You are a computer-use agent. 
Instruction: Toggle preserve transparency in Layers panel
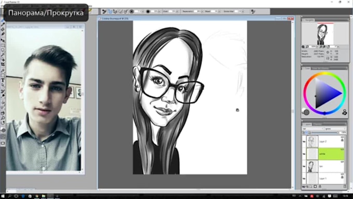(x=304, y=132)
